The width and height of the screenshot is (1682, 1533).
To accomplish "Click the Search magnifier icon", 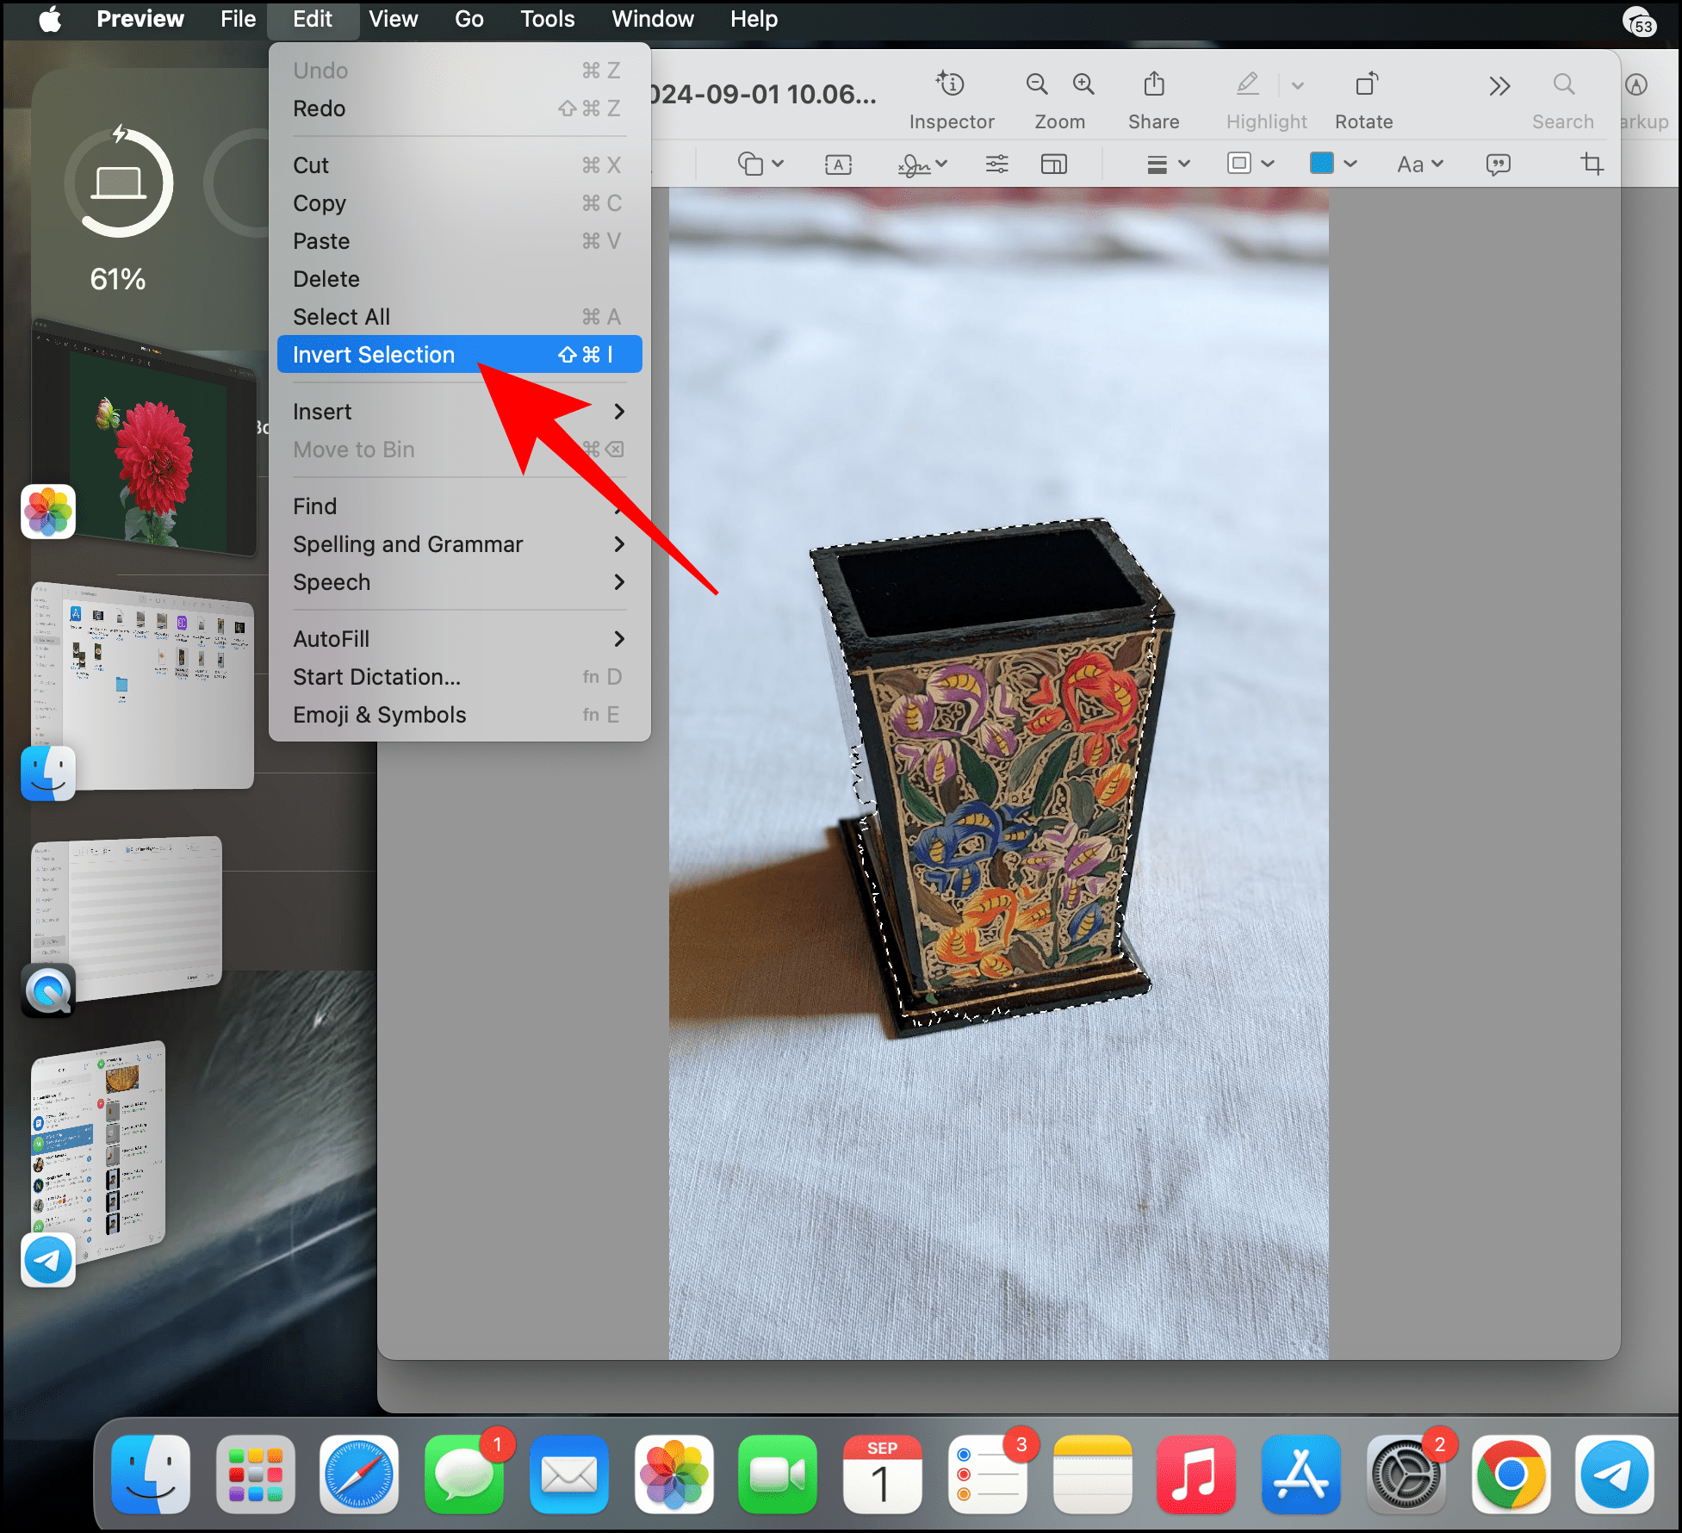I will 1563,85.
